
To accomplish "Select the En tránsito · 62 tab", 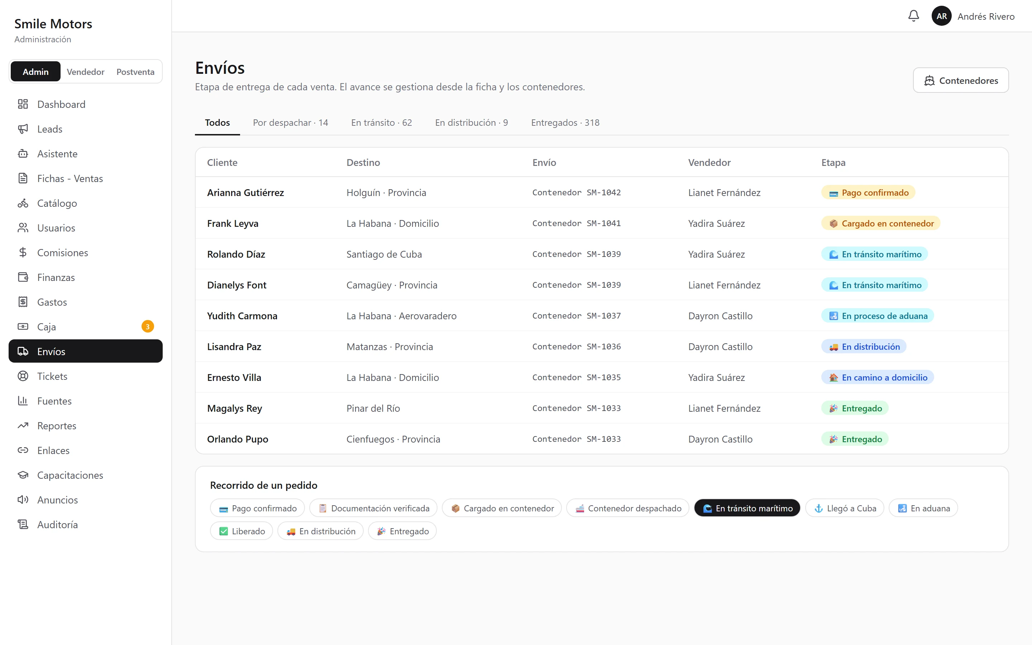I will click(x=382, y=123).
